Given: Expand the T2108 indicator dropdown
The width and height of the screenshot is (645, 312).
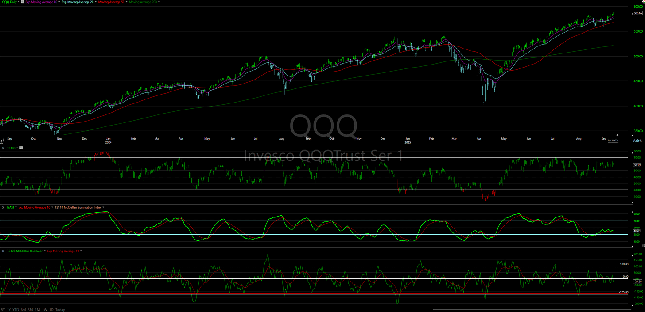Looking at the screenshot, I should [17, 148].
